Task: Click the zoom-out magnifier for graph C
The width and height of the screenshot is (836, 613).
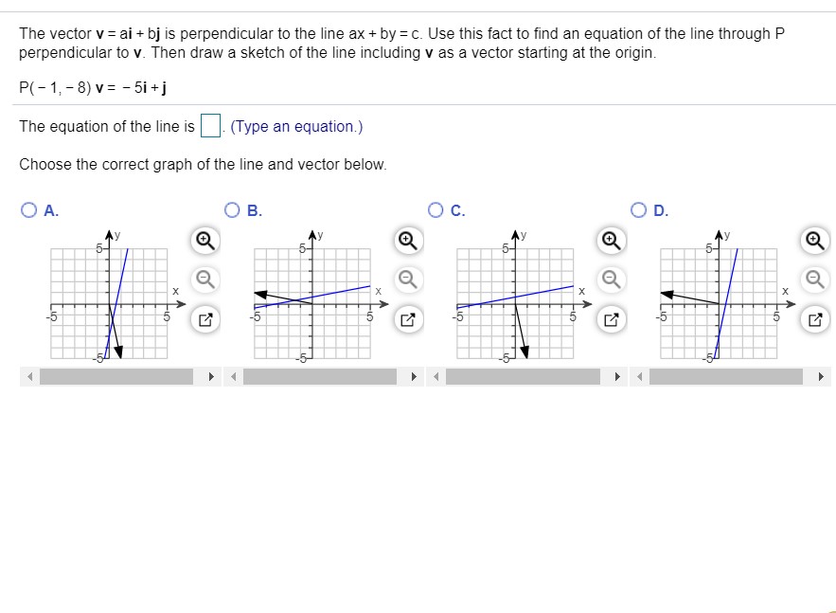Action: point(611,279)
